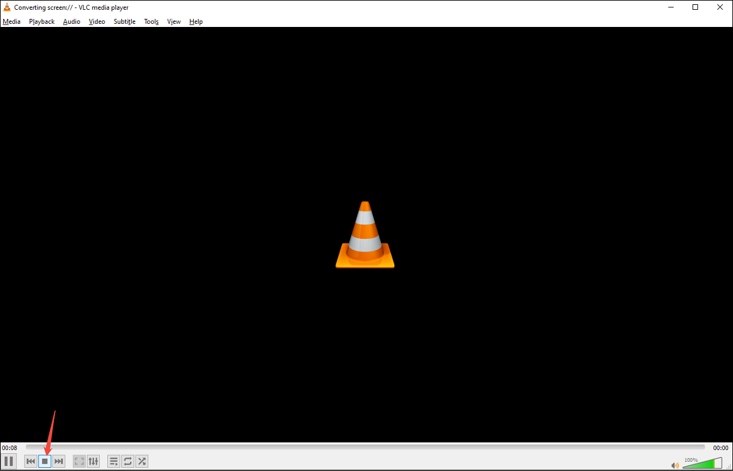This screenshot has width=733, height=471.
Task: Skip to the previous media item
Action: (30, 461)
